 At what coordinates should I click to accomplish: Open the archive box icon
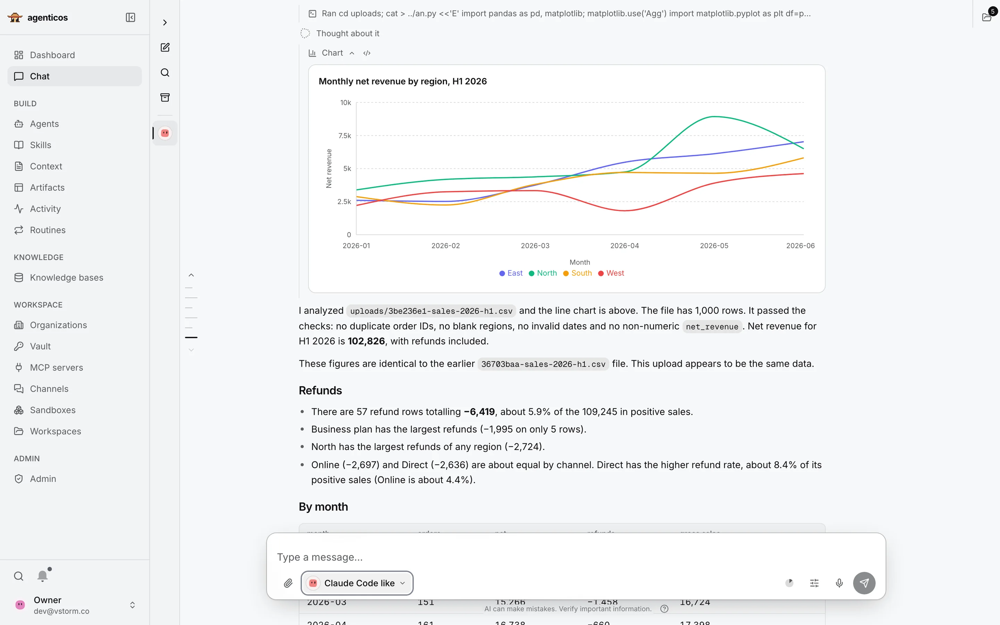coord(165,98)
